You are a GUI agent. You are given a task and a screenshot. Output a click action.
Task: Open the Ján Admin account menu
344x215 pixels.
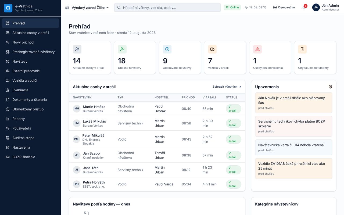(x=326, y=8)
